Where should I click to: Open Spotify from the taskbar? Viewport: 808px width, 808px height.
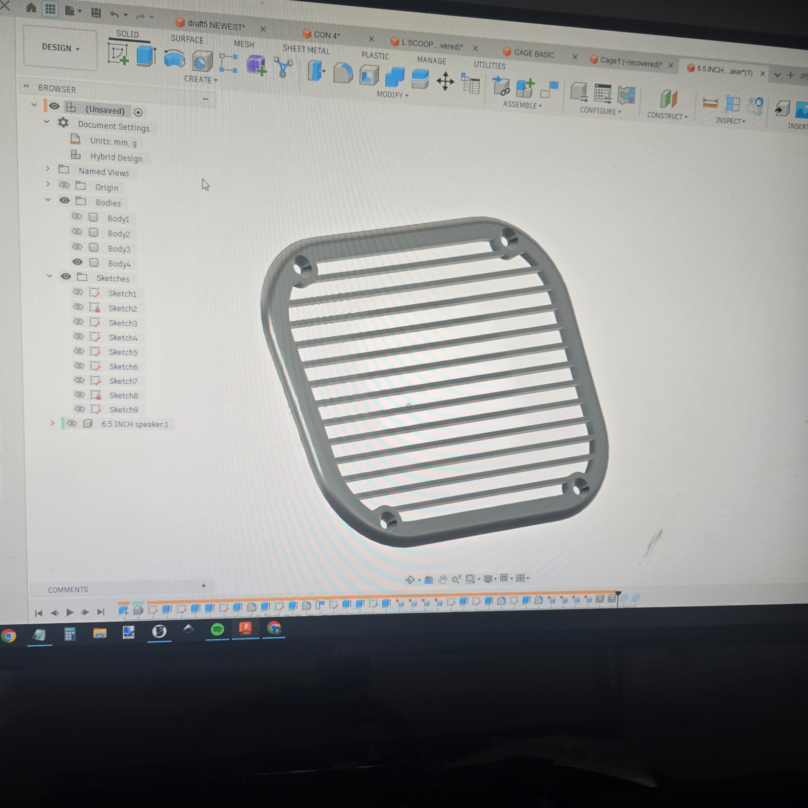pos(217,629)
